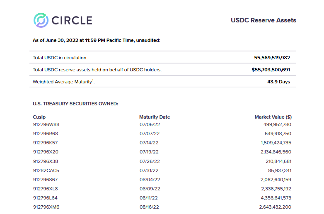The height and width of the screenshot is (214, 324).
Task: Click the Circle logo icon
Action: point(41,20)
